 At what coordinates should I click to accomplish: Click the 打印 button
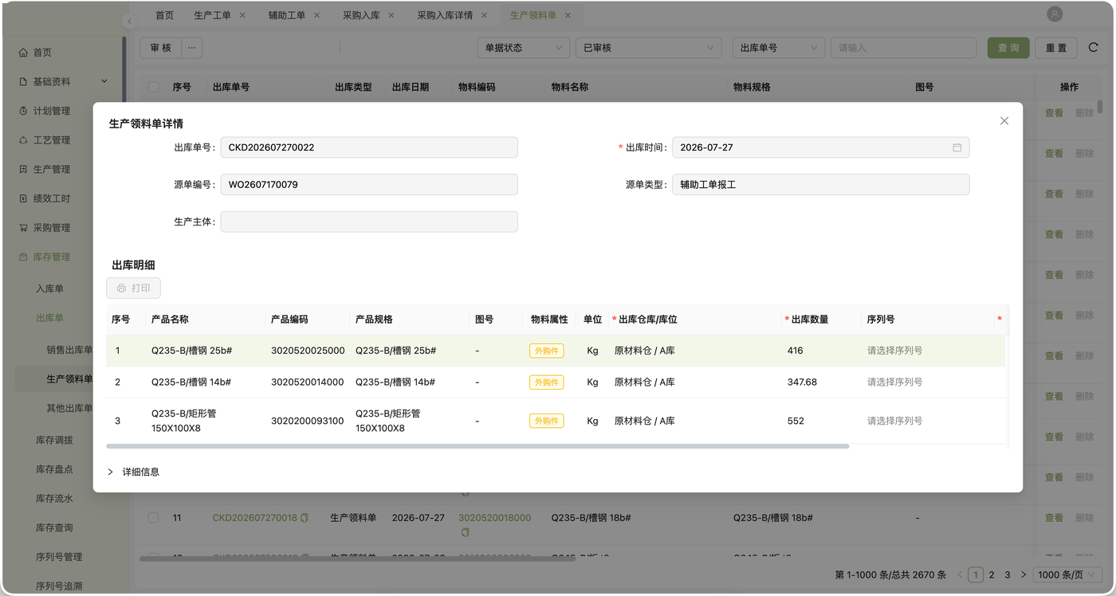133,288
